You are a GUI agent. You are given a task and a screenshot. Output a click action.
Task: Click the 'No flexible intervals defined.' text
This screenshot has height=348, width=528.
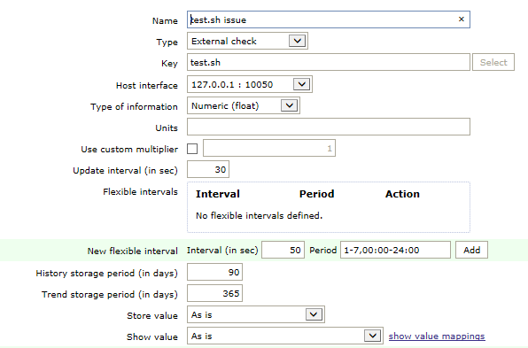(259, 215)
